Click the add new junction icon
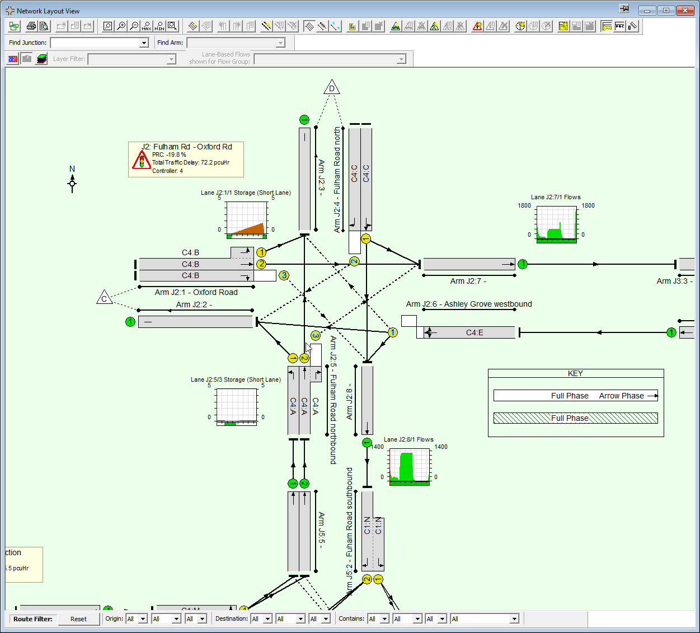This screenshot has width=700, height=633. click(62, 26)
